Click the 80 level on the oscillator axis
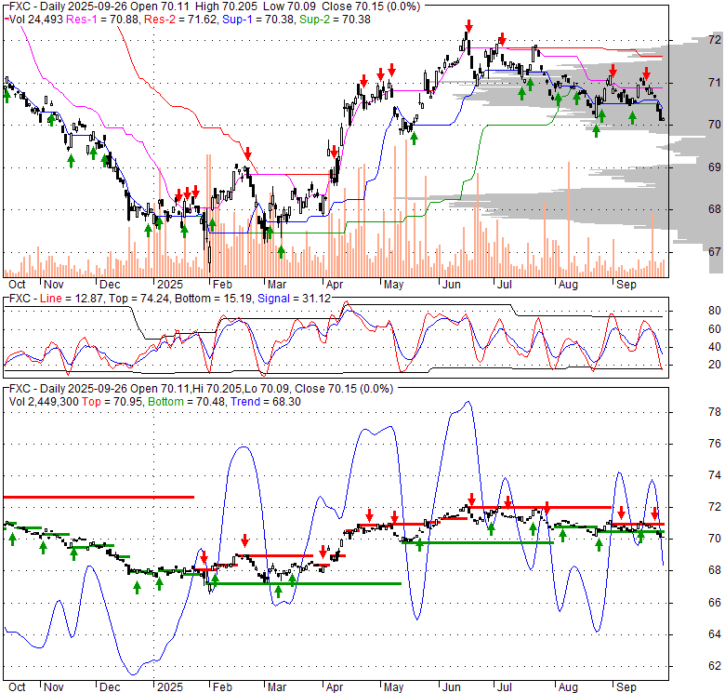Image resolution: width=725 pixels, height=693 pixels. pos(715,311)
